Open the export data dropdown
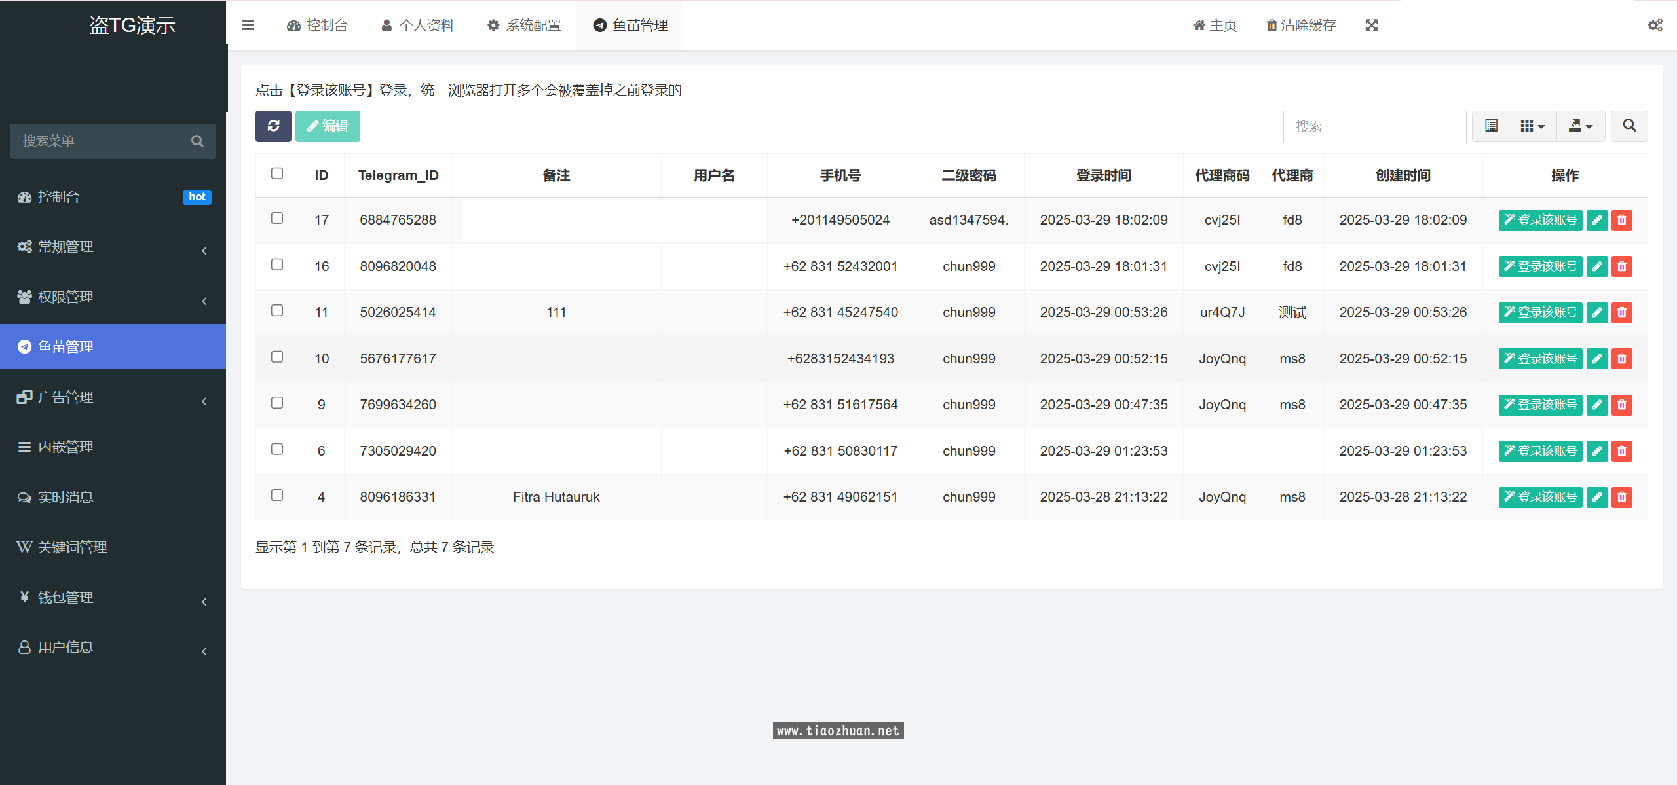 point(1580,126)
